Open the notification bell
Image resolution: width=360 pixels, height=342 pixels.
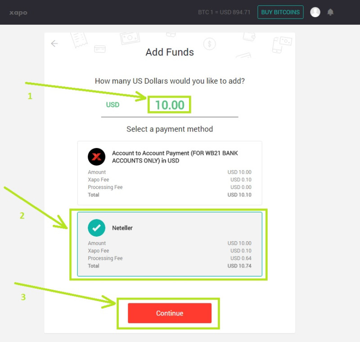[x=330, y=12]
